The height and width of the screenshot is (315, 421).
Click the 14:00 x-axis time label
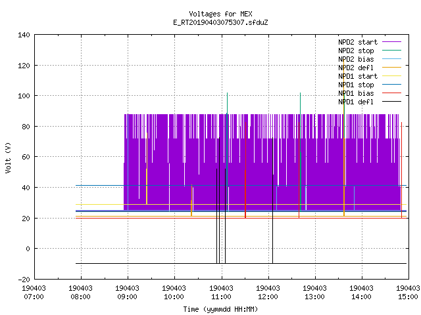click(x=361, y=297)
